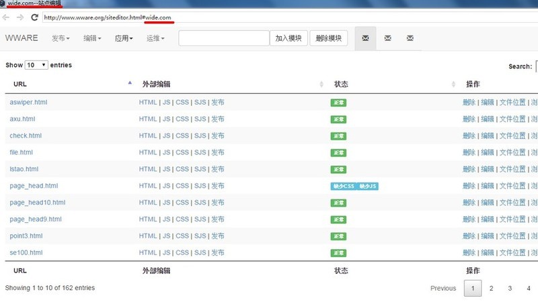Viewport: 538px width, 304px height.
Task: Click the middle envelope icon in navbar
Action: click(387, 38)
